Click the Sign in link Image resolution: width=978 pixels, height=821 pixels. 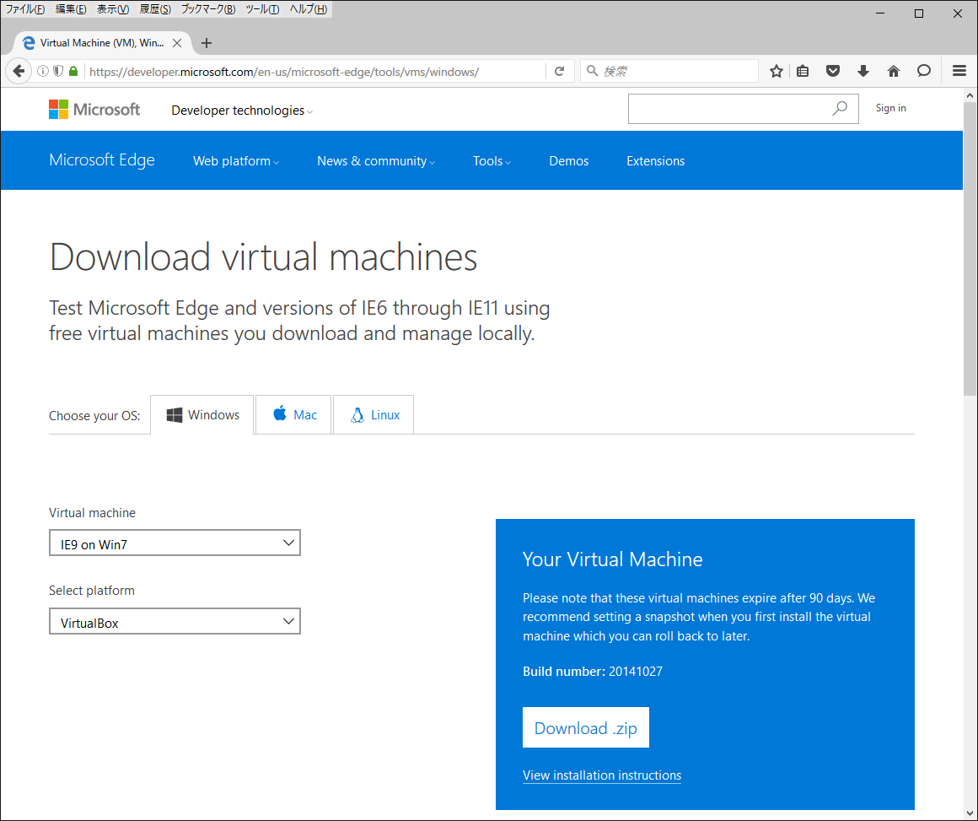click(890, 108)
